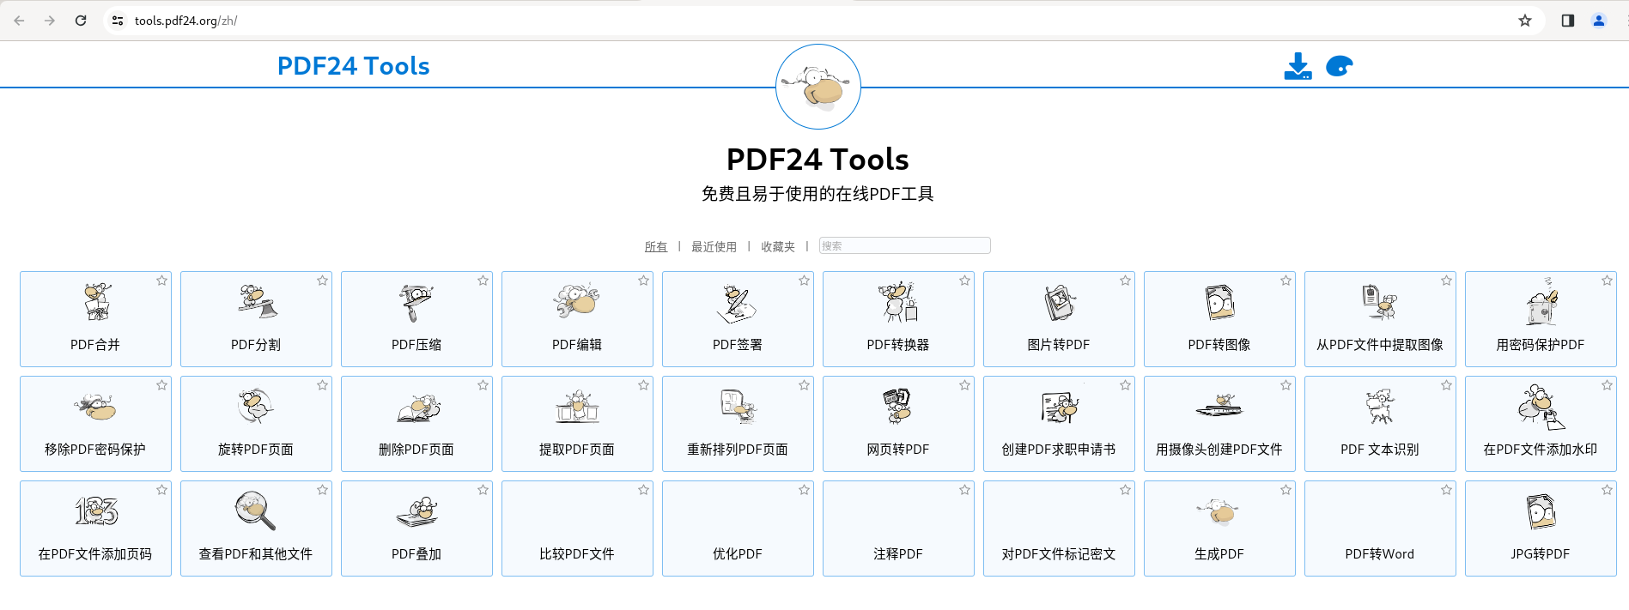Select the 最近使用 filter tab
The height and width of the screenshot is (610, 1629).
714,247
